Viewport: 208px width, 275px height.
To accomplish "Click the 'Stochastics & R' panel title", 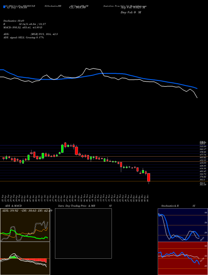I will point(170,206).
